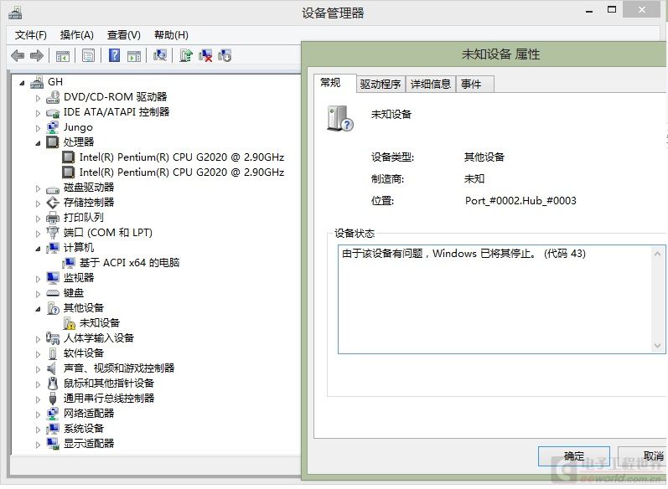Click the blue question mark Help toolbar icon
The width and height of the screenshot is (668, 489).
click(114, 55)
